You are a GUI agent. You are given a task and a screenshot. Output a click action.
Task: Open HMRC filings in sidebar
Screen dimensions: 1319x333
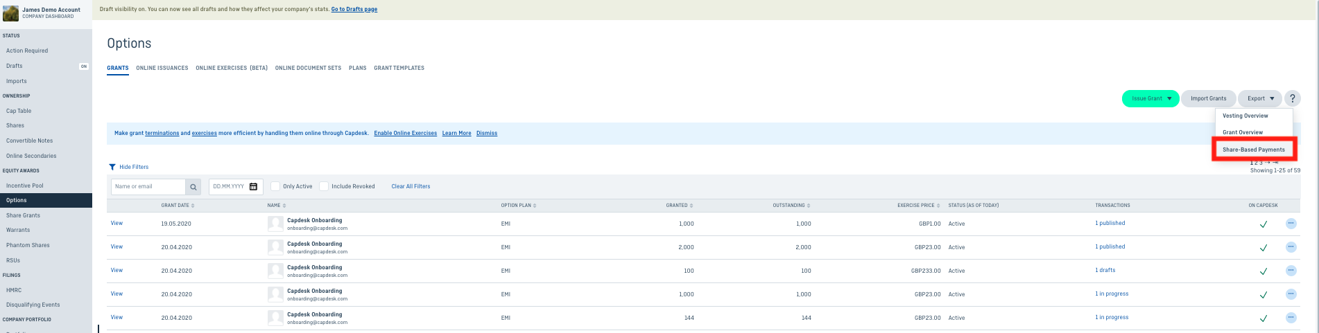pyautogui.click(x=14, y=290)
